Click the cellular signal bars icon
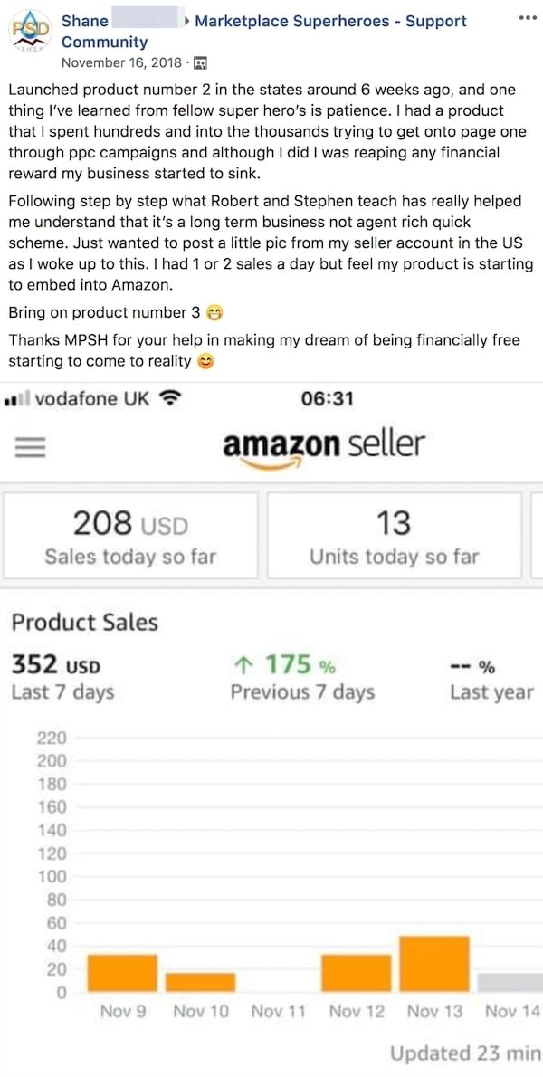 (x=16, y=399)
